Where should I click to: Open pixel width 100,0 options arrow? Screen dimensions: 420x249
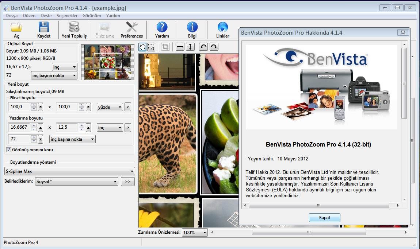coord(41,107)
